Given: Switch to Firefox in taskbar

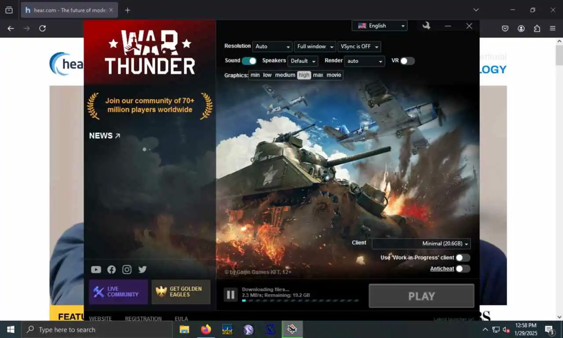Looking at the screenshot, I should [x=206, y=329].
